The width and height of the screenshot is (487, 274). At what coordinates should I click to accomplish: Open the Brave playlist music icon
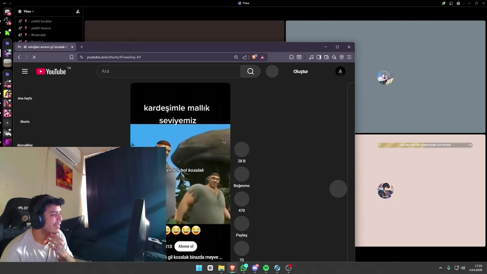pos(311,57)
